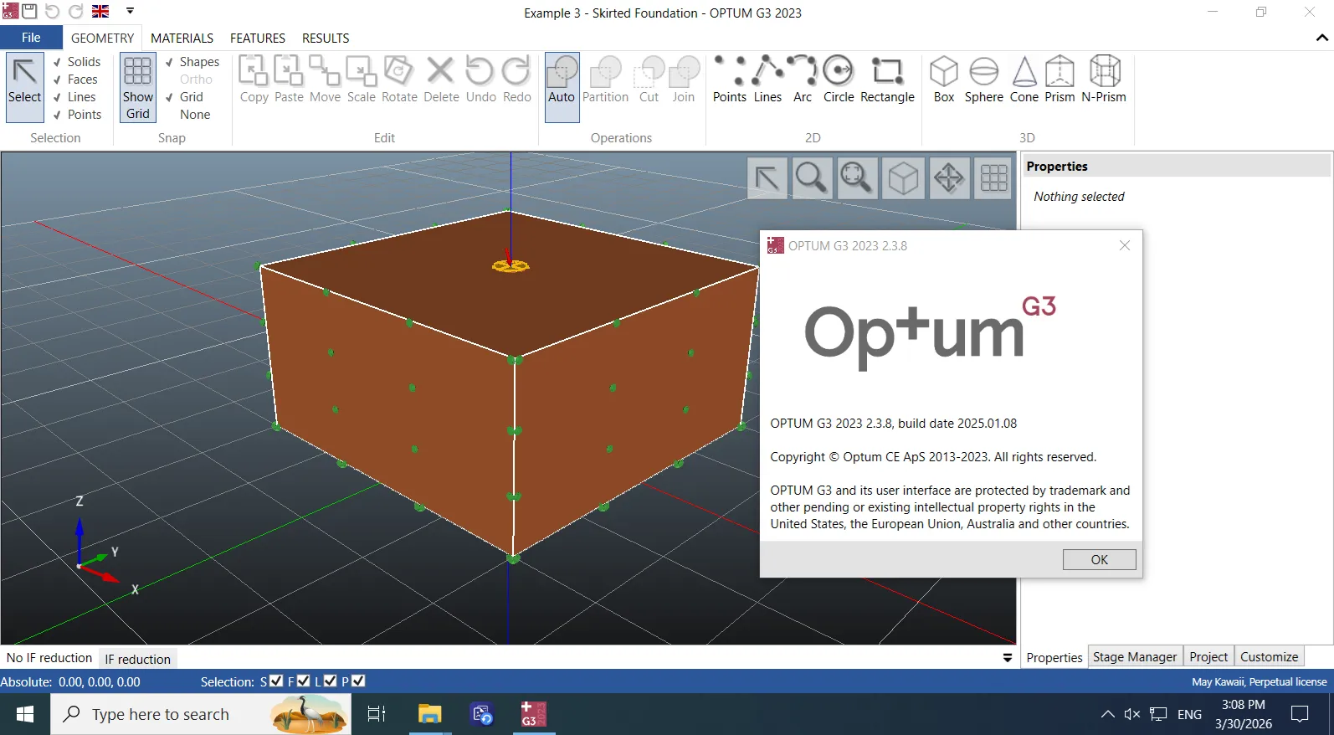Image resolution: width=1334 pixels, height=735 pixels.
Task: Click the Windows search box
Action: (201, 714)
